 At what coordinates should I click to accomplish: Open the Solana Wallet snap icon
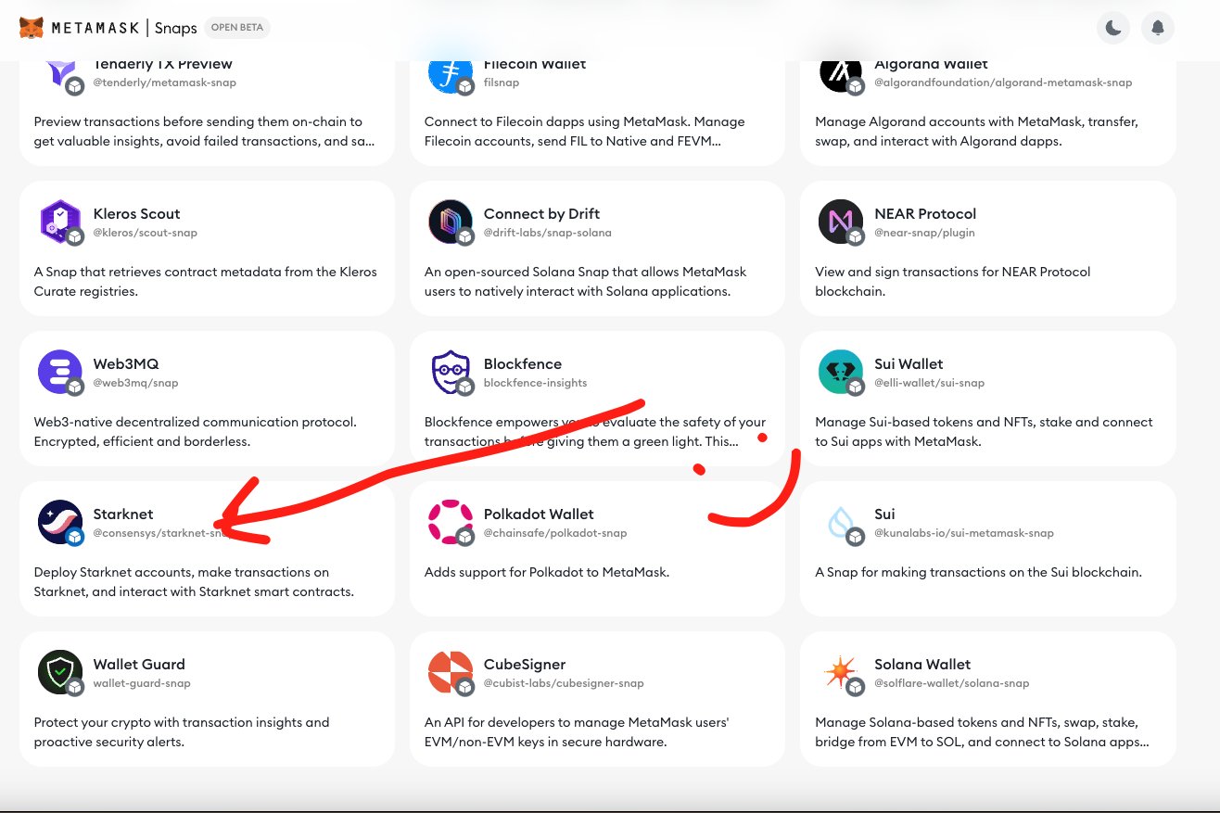pos(841,672)
